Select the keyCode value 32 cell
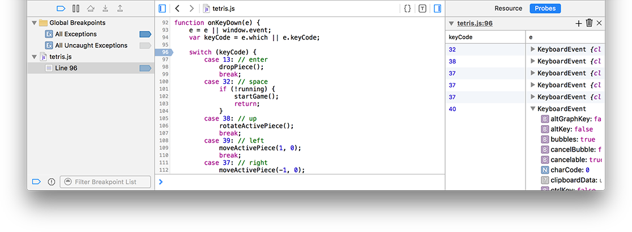 click(x=485, y=50)
